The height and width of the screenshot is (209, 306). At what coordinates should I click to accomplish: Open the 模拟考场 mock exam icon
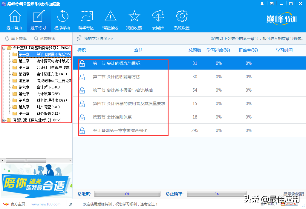point(62,16)
